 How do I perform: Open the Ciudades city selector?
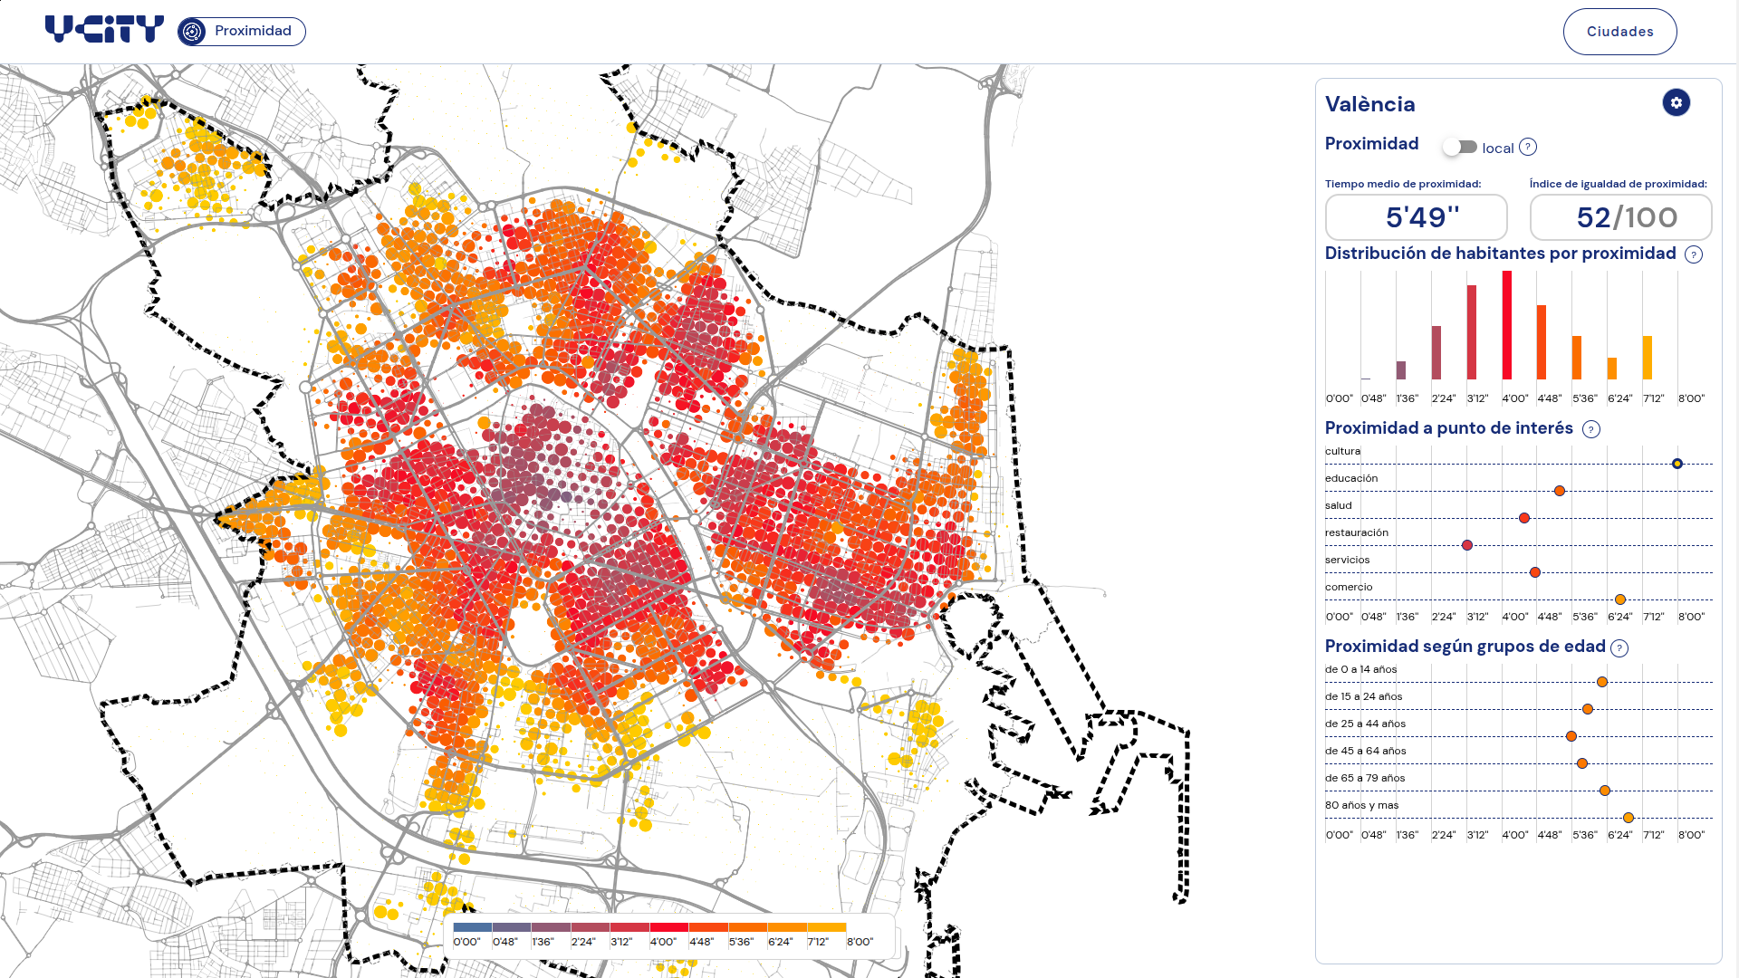coord(1619,32)
